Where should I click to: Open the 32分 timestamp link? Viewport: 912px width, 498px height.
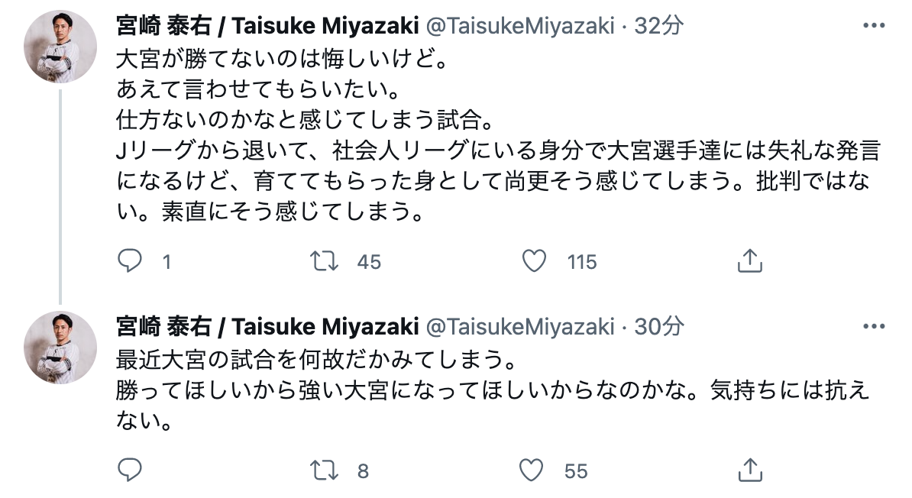(x=659, y=25)
